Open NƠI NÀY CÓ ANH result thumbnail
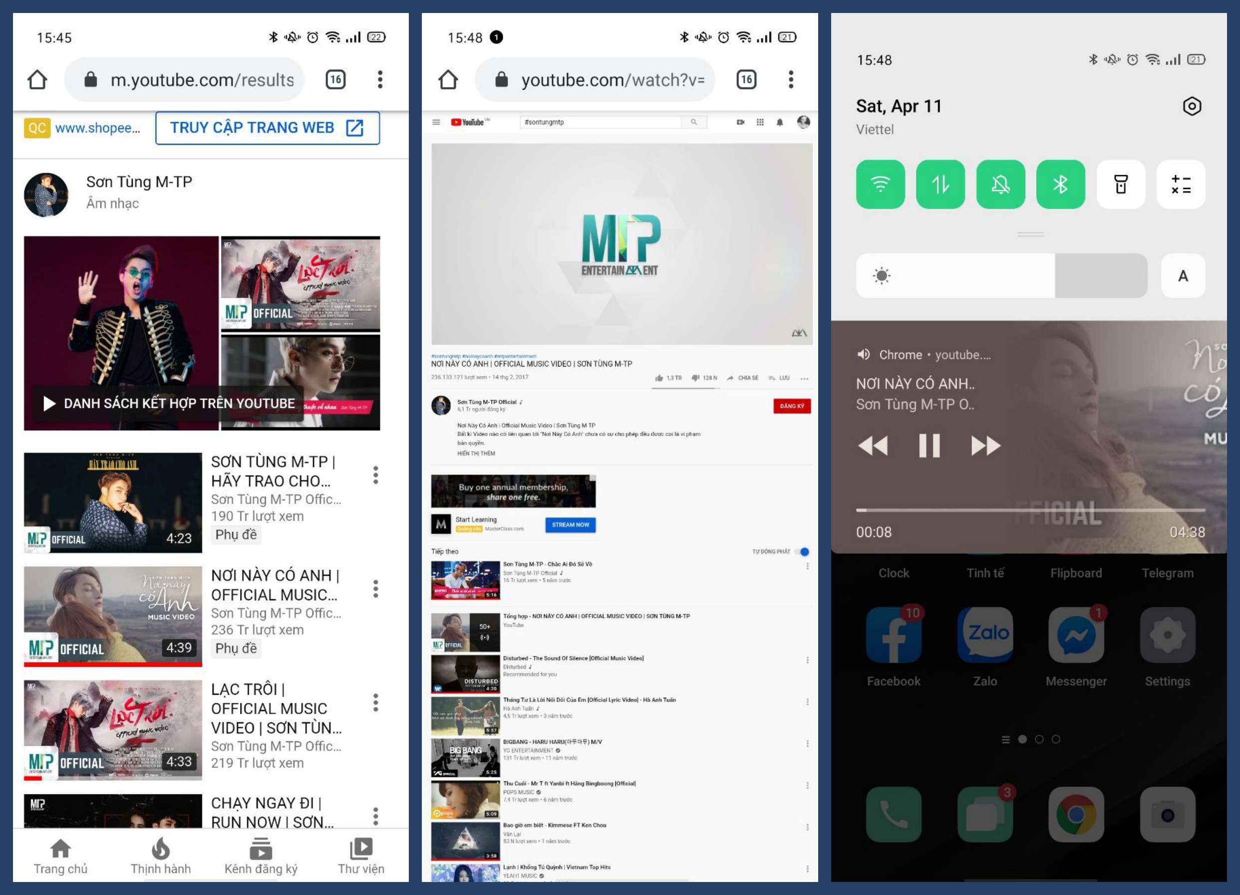1240x895 pixels. 113,616
